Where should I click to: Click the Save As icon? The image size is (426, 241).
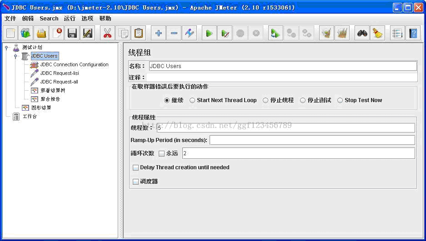click(x=88, y=33)
